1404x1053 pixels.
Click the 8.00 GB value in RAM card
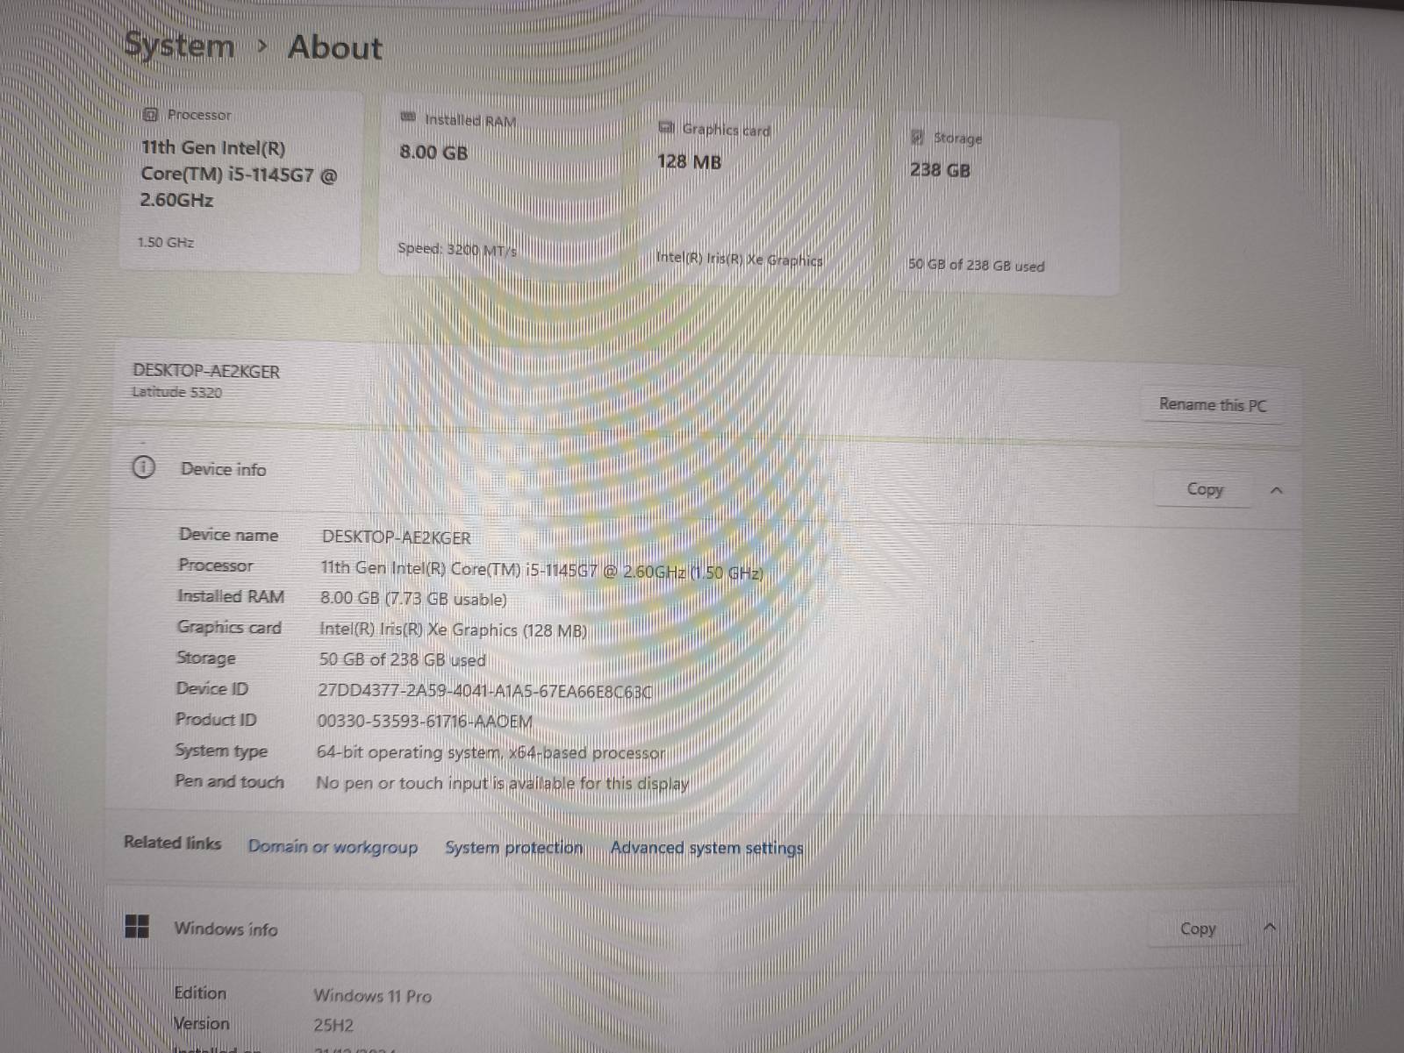(433, 152)
